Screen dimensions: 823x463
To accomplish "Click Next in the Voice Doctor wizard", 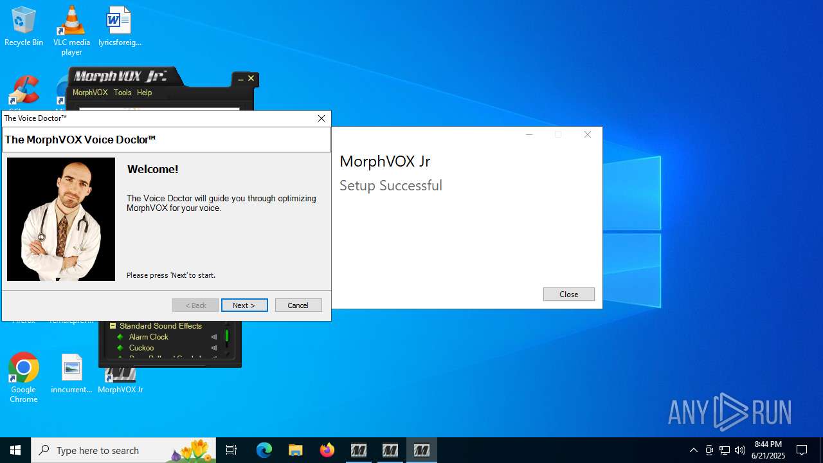I will click(244, 305).
